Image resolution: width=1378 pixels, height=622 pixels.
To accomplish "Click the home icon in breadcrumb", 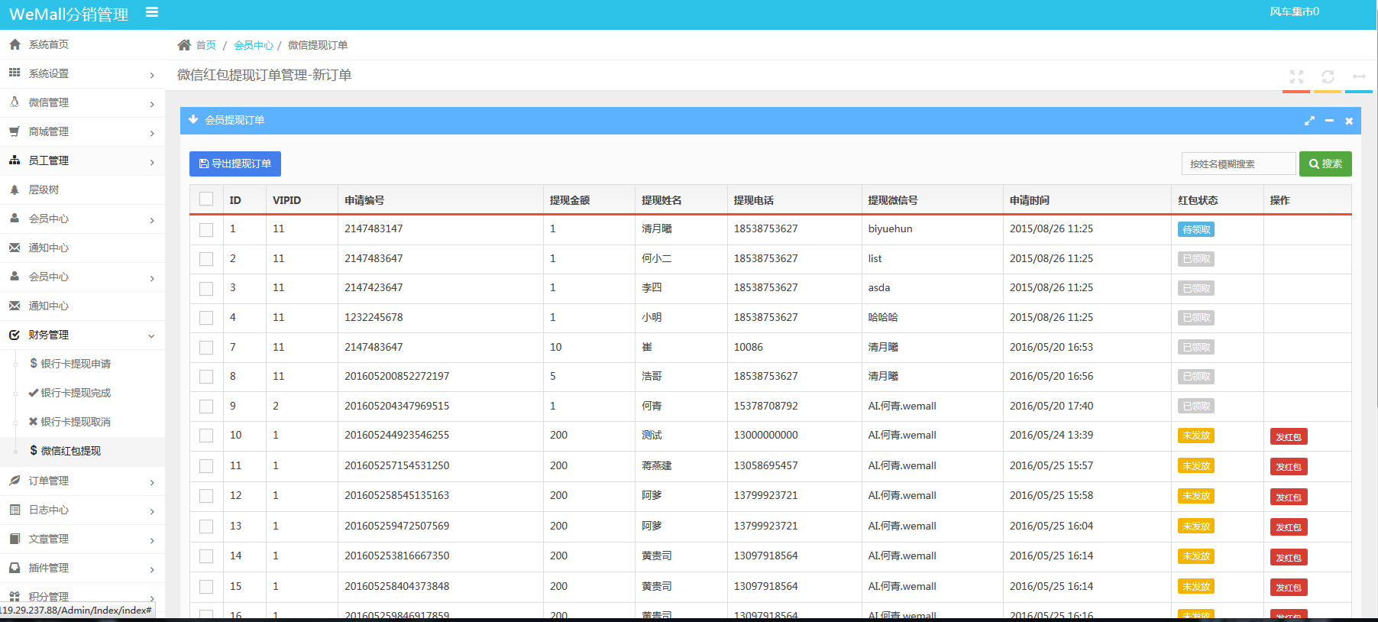I will [x=184, y=45].
